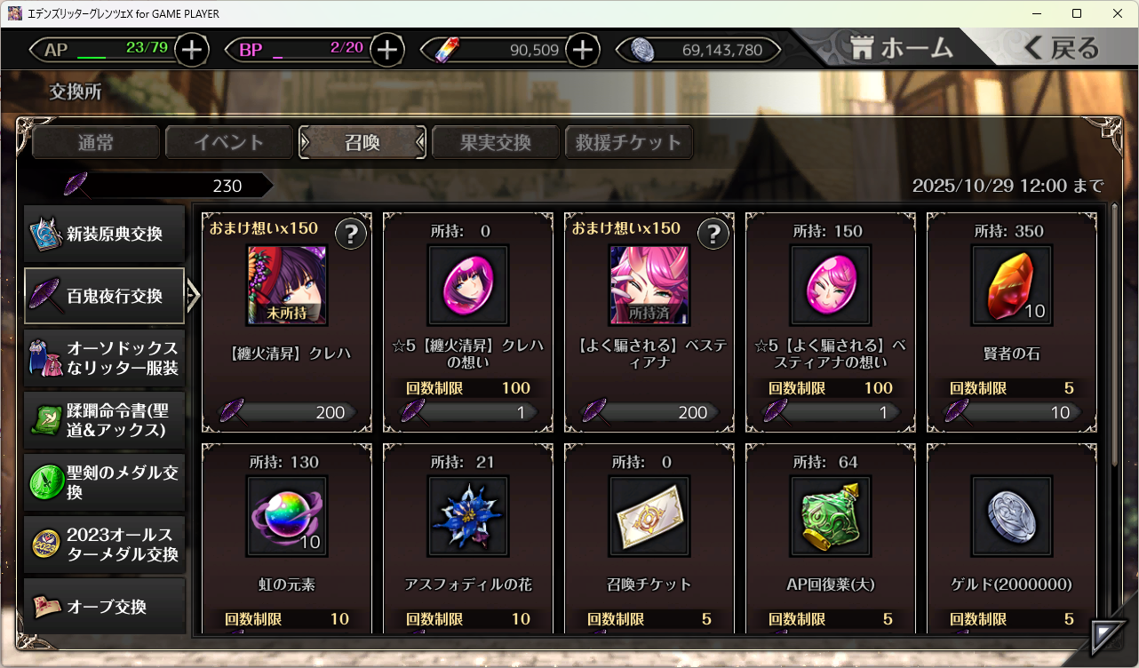The width and height of the screenshot is (1139, 668).
Task: Switch to the 通常 tab
Action: click(96, 142)
